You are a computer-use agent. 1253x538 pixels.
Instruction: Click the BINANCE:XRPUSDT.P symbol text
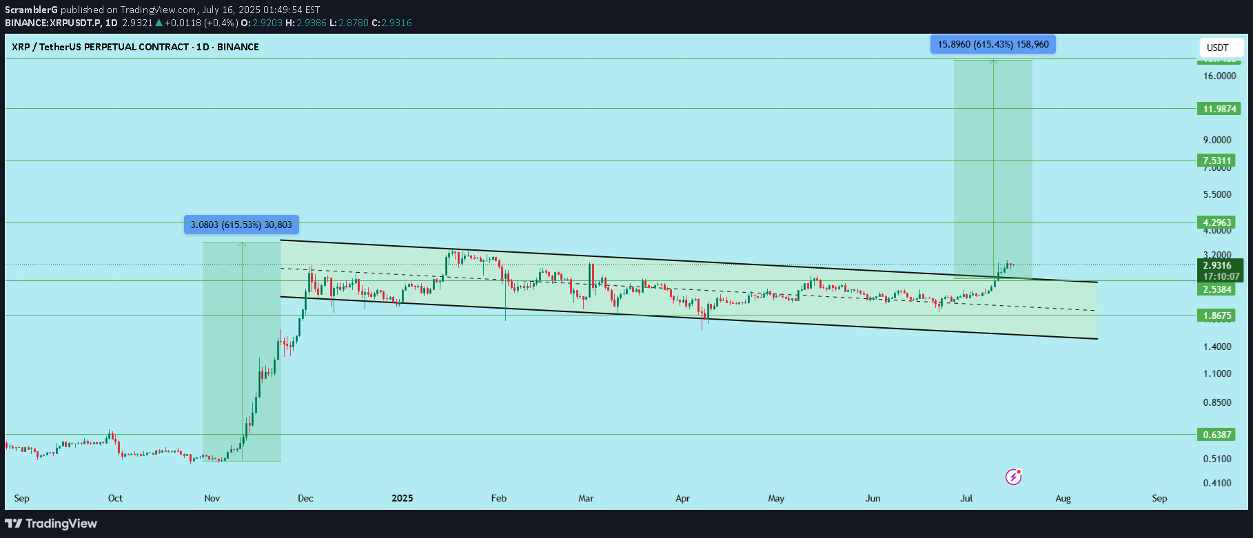click(x=53, y=23)
